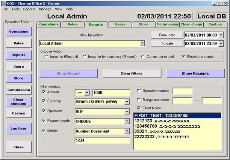Expand the Payment mode CHEQUE dropdown

pyautogui.click(x=127, y=122)
